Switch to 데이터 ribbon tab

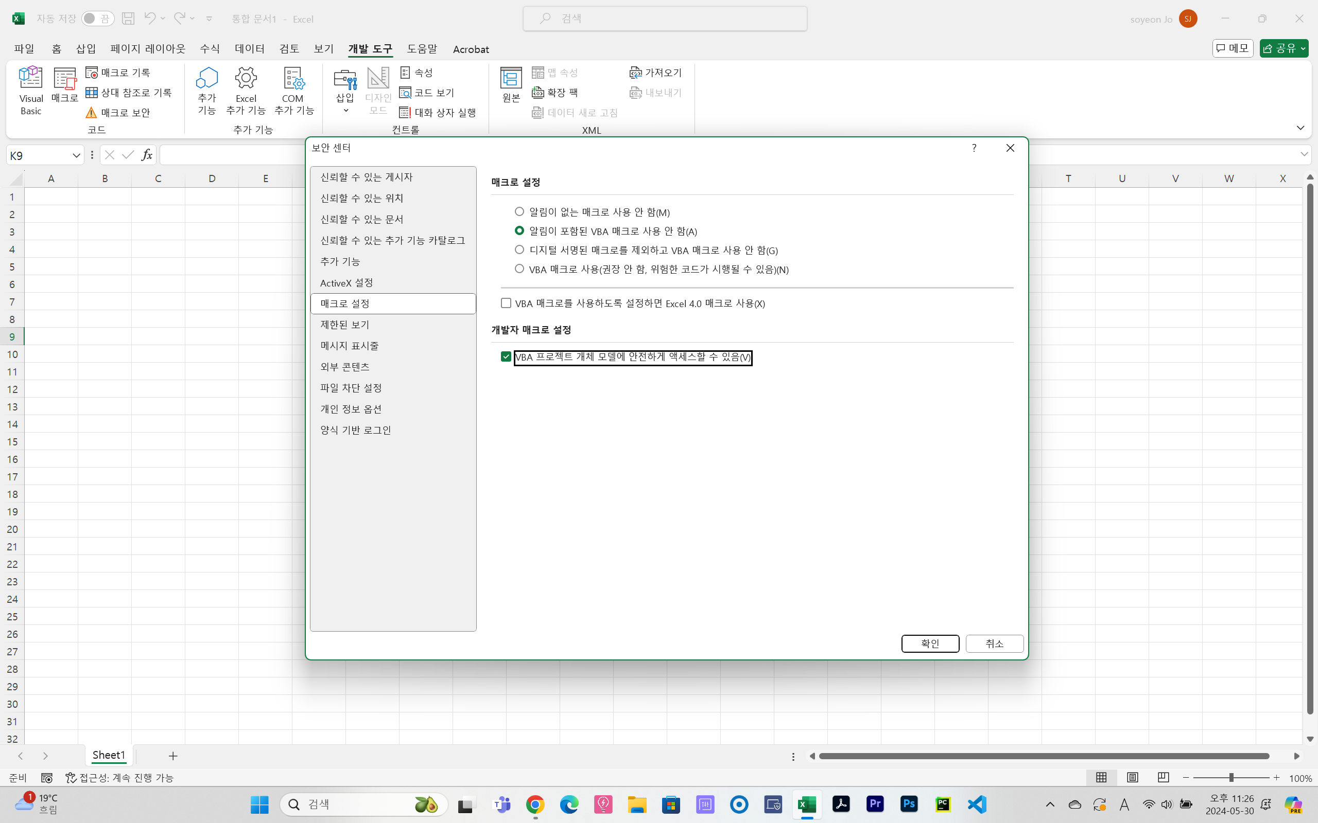click(249, 48)
